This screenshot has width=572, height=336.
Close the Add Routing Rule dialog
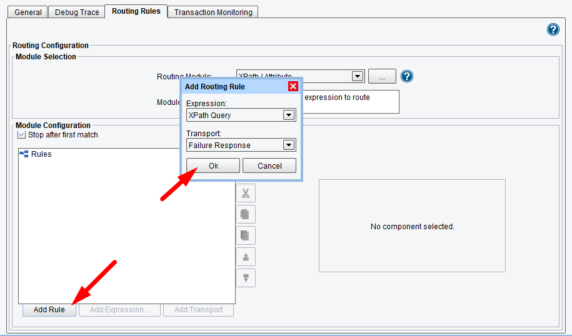pyautogui.click(x=293, y=86)
